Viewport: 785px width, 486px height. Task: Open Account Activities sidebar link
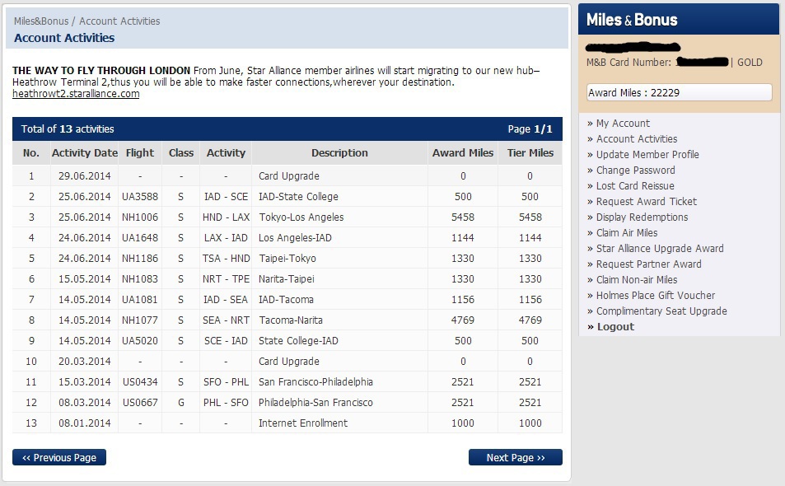[x=636, y=138]
